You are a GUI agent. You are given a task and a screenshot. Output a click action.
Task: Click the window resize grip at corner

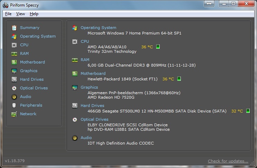[252, 163]
